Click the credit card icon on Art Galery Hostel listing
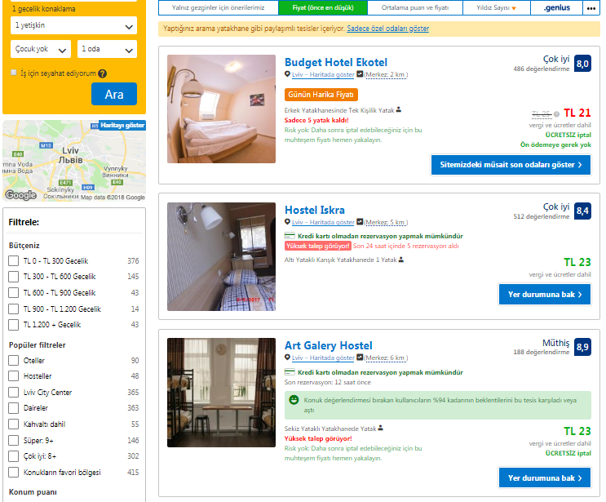The width and height of the screenshot is (606, 502). [x=290, y=372]
